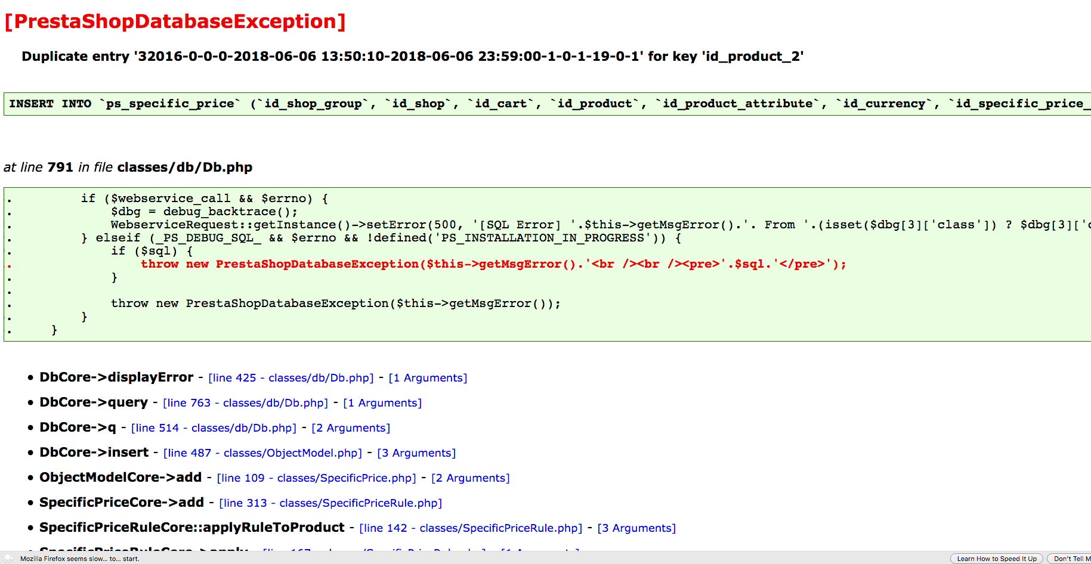This screenshot has height=564, width=1091.
Task: Click the 'if ($sql) {' code line
Action: (152, 251)
